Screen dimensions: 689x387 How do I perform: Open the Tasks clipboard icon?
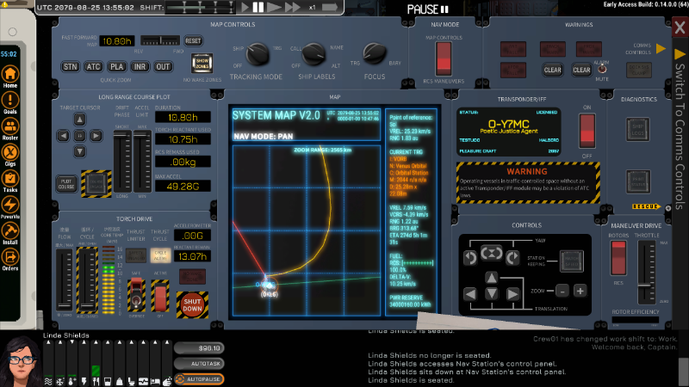coord(10,178)
